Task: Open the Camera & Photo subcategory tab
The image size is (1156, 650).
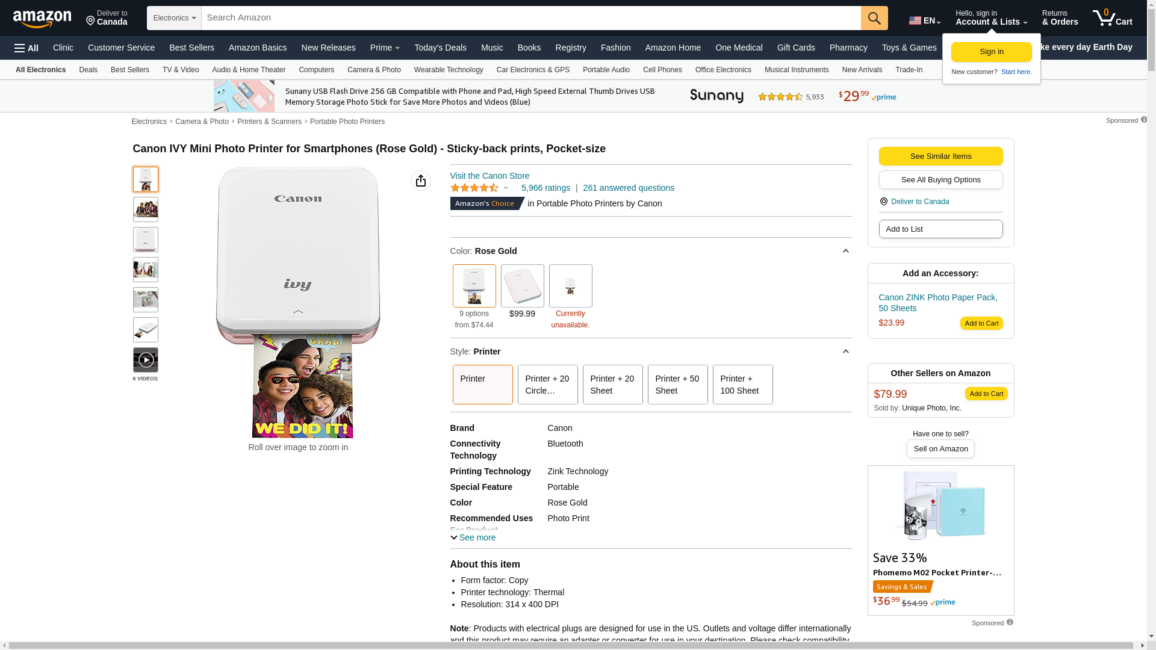Action: (x=374, y=70)
